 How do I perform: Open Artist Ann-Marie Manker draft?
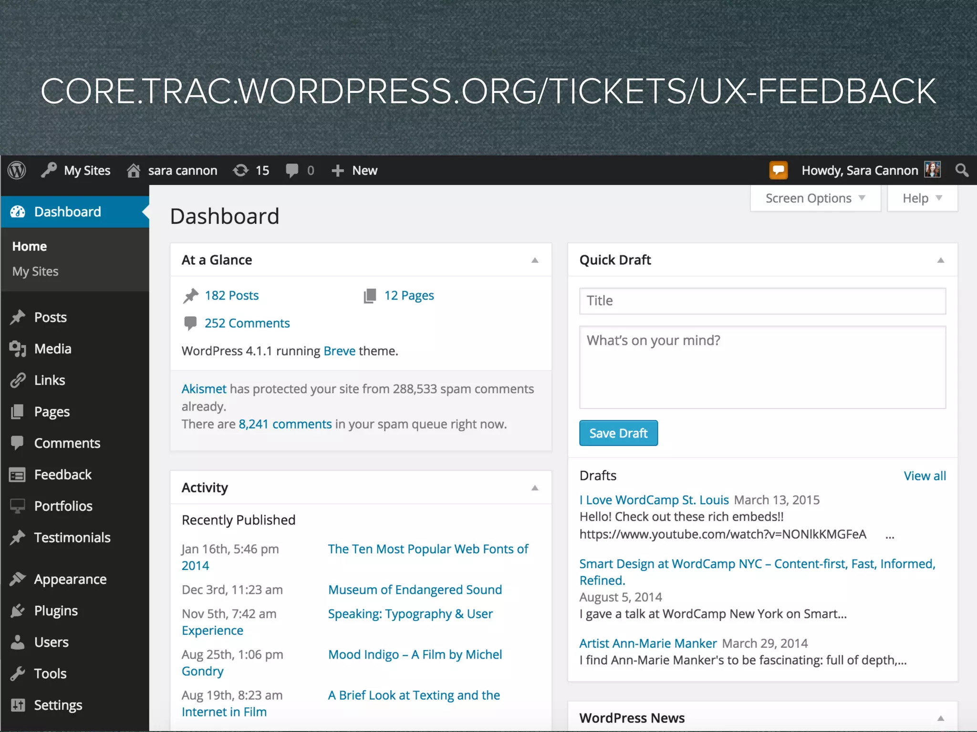click(x=648, y=643)
